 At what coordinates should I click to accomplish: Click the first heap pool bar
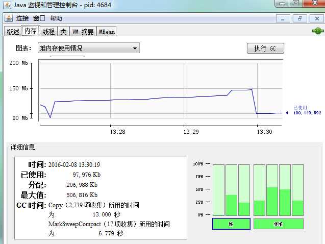pos(219,190)
